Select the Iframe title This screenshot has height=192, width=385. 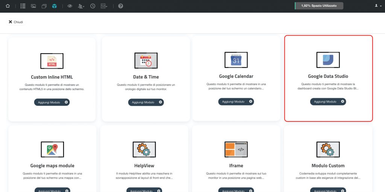(x=236, y=166)
